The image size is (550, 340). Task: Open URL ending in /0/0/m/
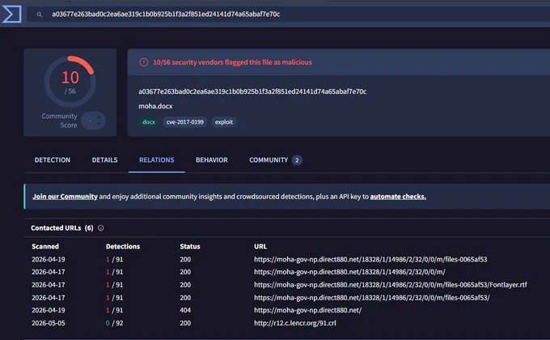349,272
